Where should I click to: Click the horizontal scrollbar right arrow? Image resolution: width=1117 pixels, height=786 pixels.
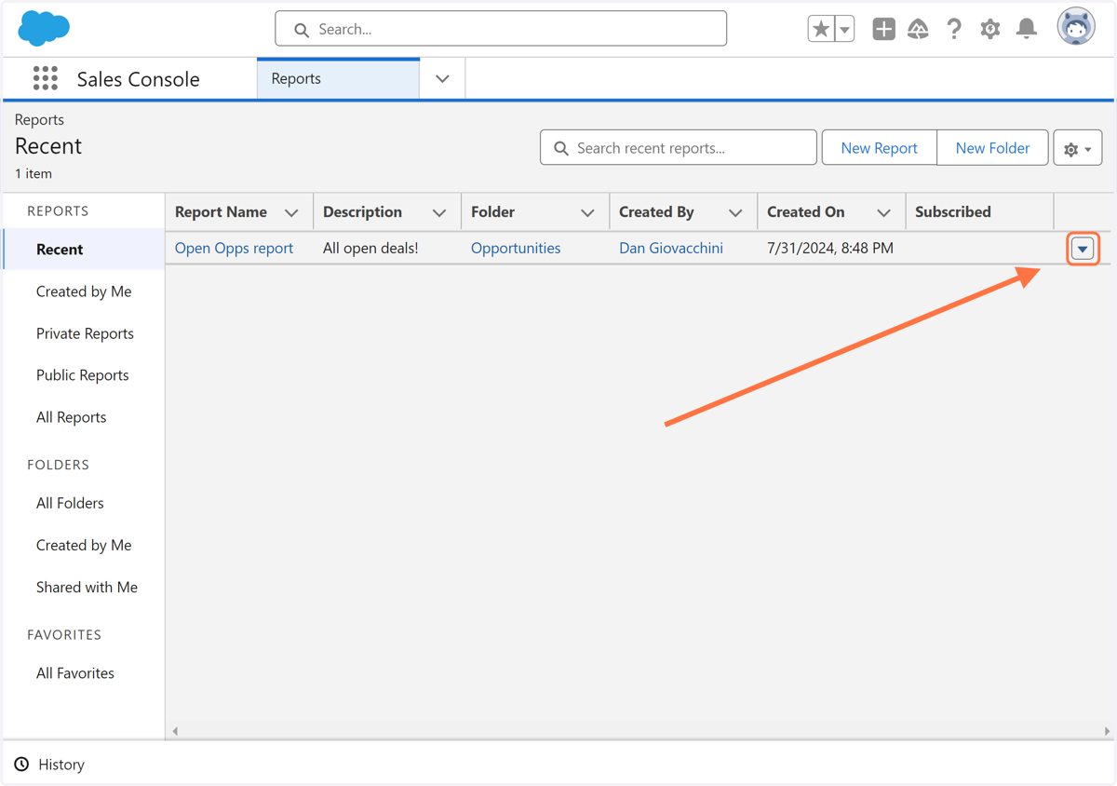1106,731
